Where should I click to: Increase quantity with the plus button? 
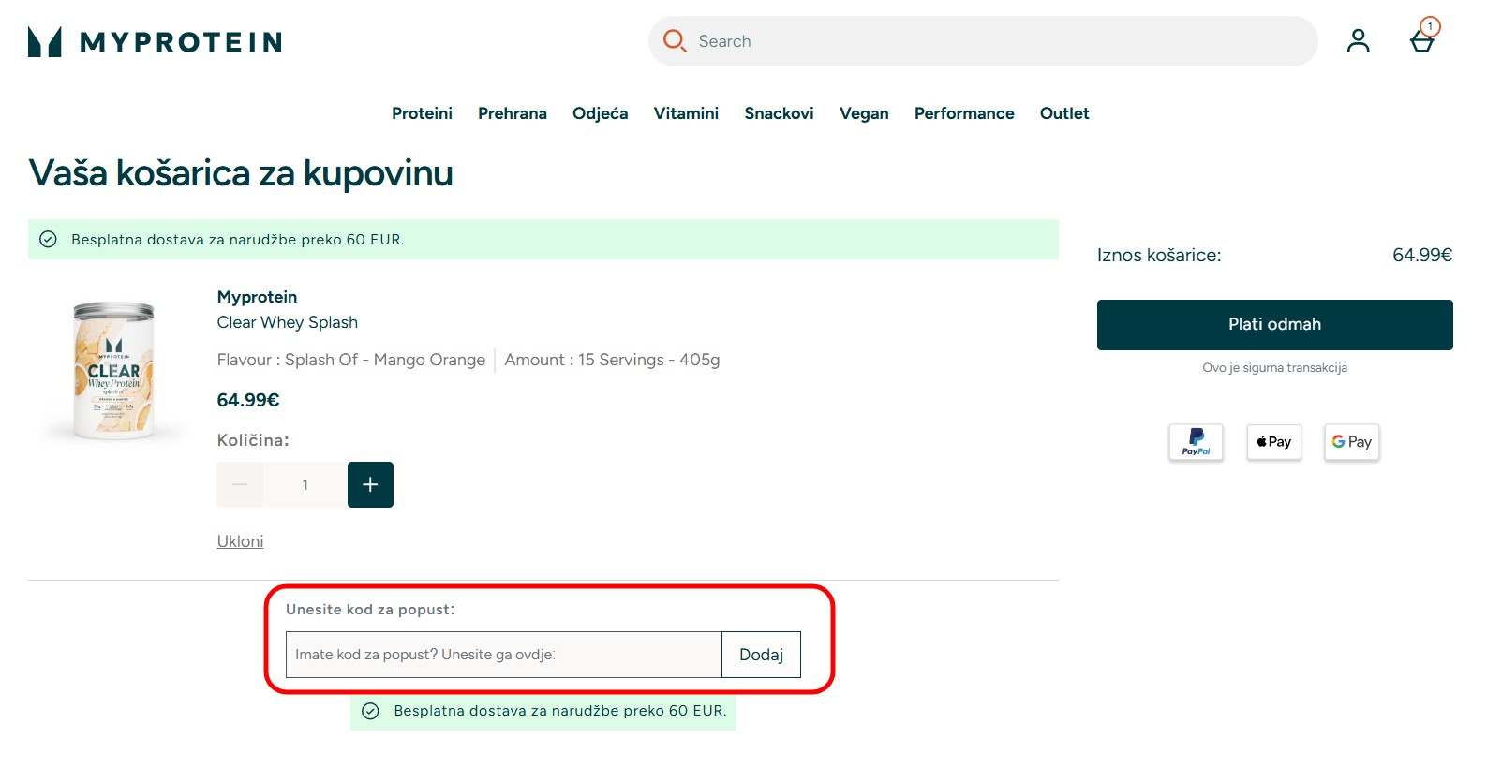click(x=370, y=484)
